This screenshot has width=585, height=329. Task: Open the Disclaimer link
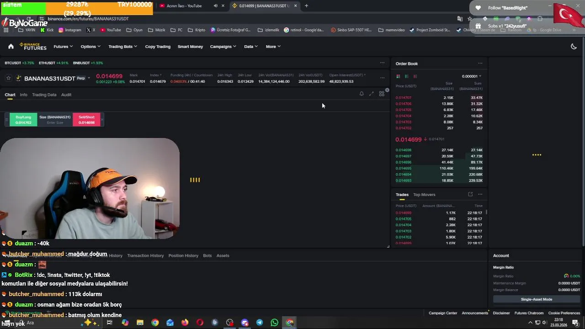501,313
